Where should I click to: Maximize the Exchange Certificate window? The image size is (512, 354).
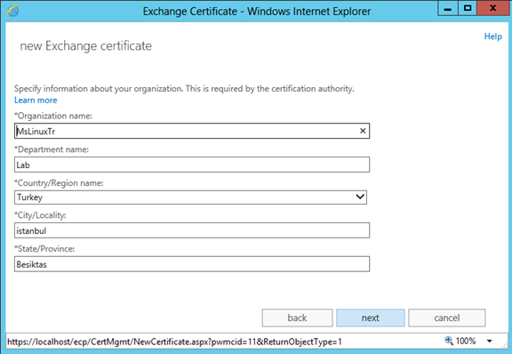pos(468,8)
